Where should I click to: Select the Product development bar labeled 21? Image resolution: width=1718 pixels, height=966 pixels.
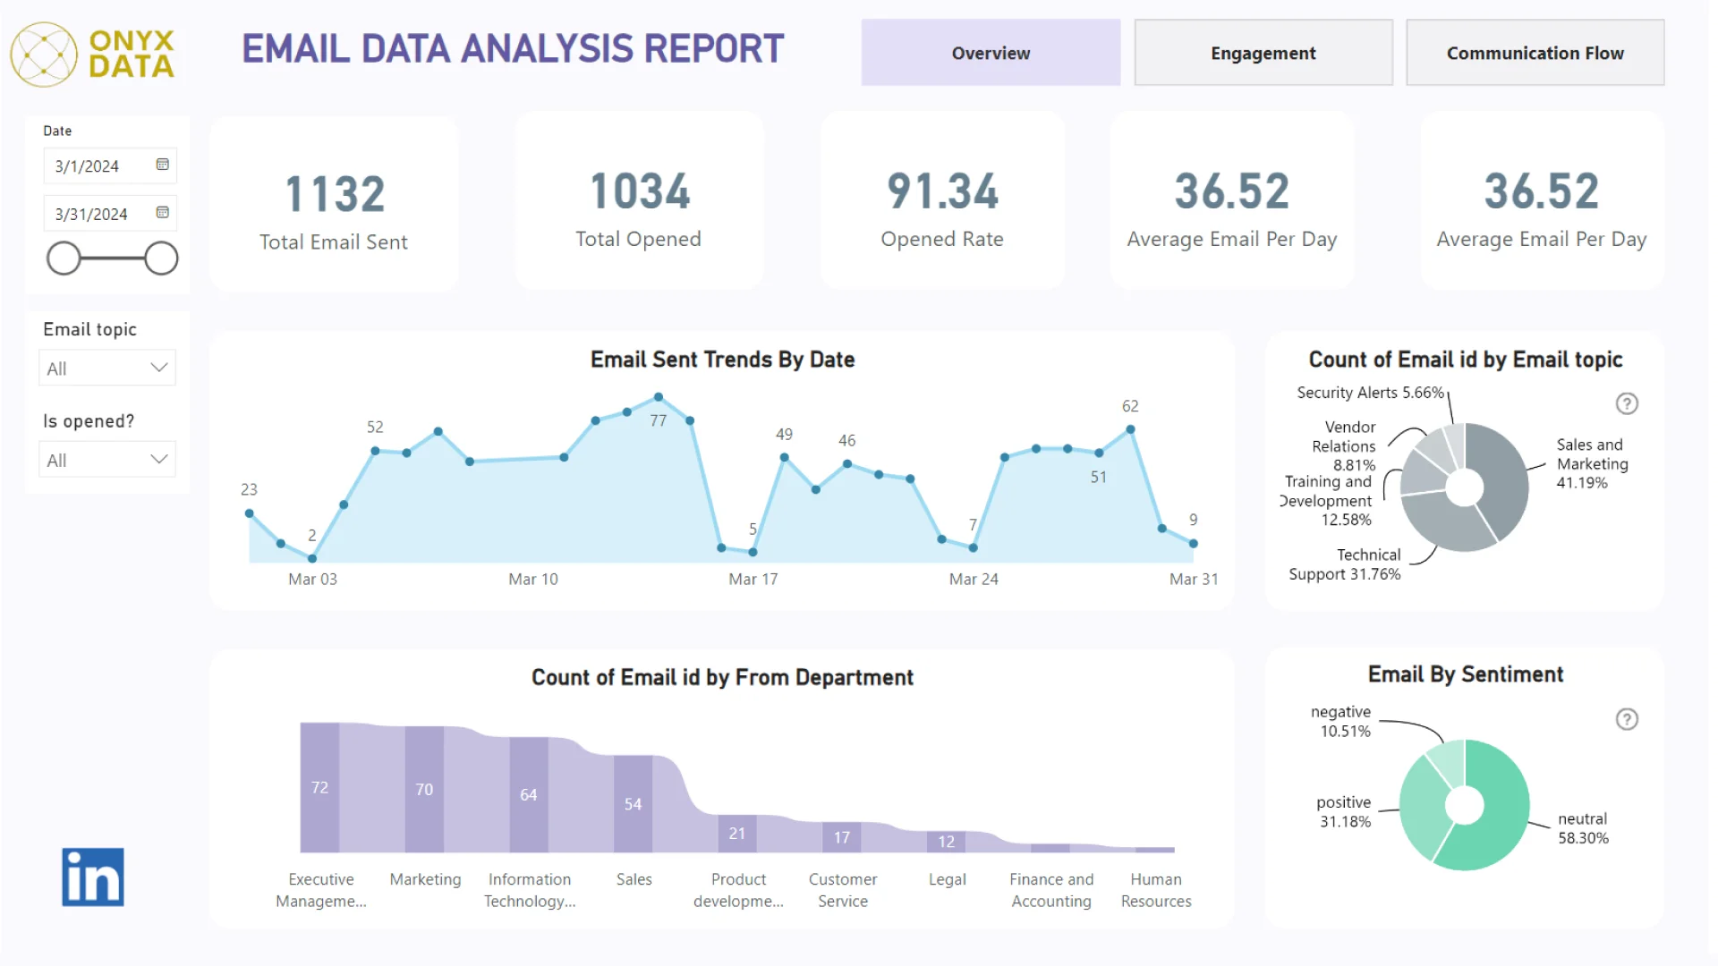tap(737, 833)
